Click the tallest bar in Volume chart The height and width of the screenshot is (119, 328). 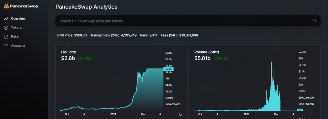pyautogui.click(x=271, y=86)
